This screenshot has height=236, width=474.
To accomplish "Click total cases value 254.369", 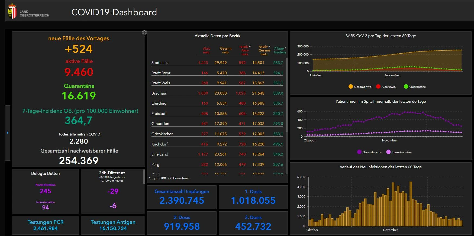I will 79,161.
